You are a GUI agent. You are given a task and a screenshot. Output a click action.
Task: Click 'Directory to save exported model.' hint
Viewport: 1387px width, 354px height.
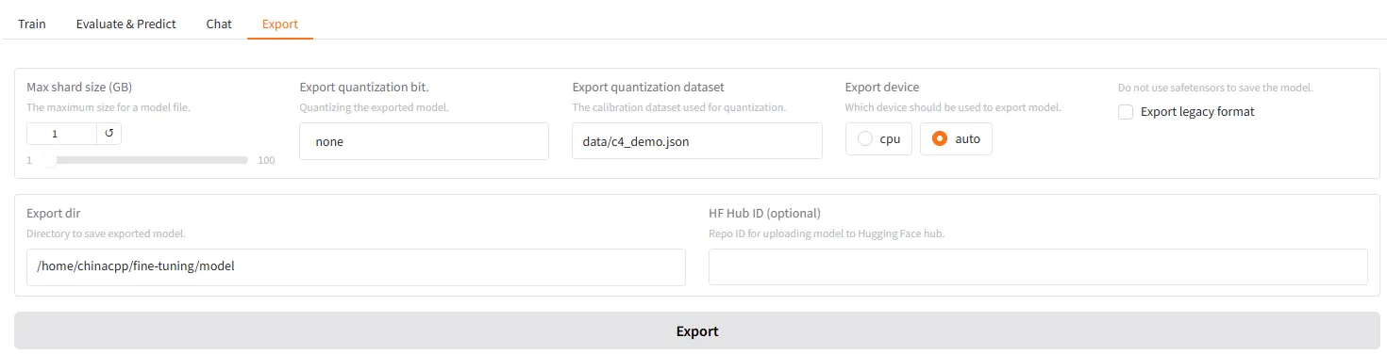point(106,233)
